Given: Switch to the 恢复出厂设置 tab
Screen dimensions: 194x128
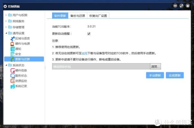Looking at the screenshot, I should pyautogui.click(x=98, y=16).
